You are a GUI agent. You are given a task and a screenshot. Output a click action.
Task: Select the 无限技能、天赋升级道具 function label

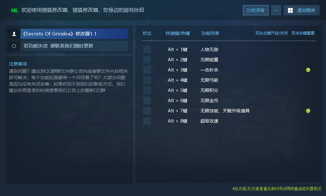225,111
